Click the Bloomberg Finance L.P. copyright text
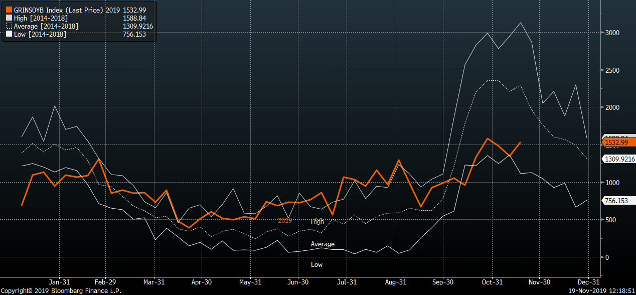The width and height of the screenshot is (636, 295). point(60,291)
